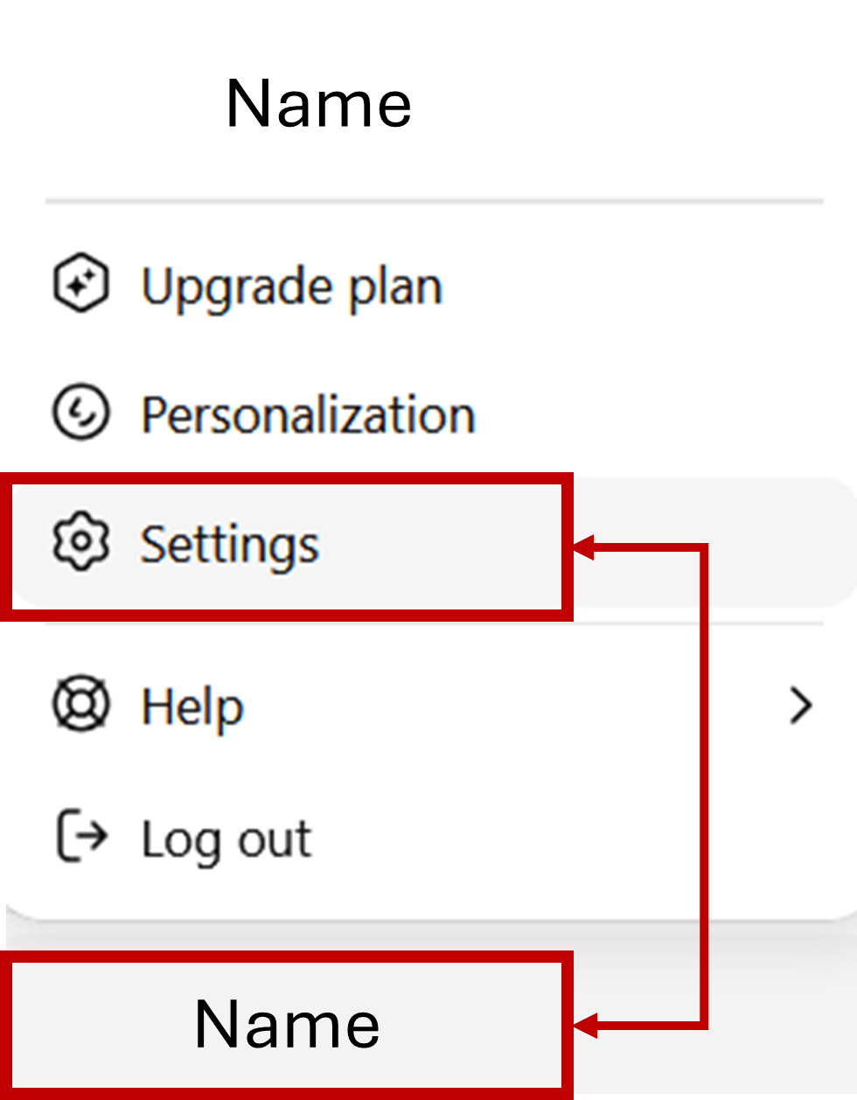Click the Settings gear icon
This screenshot has width=857, height=1100.
coord(81,542)
